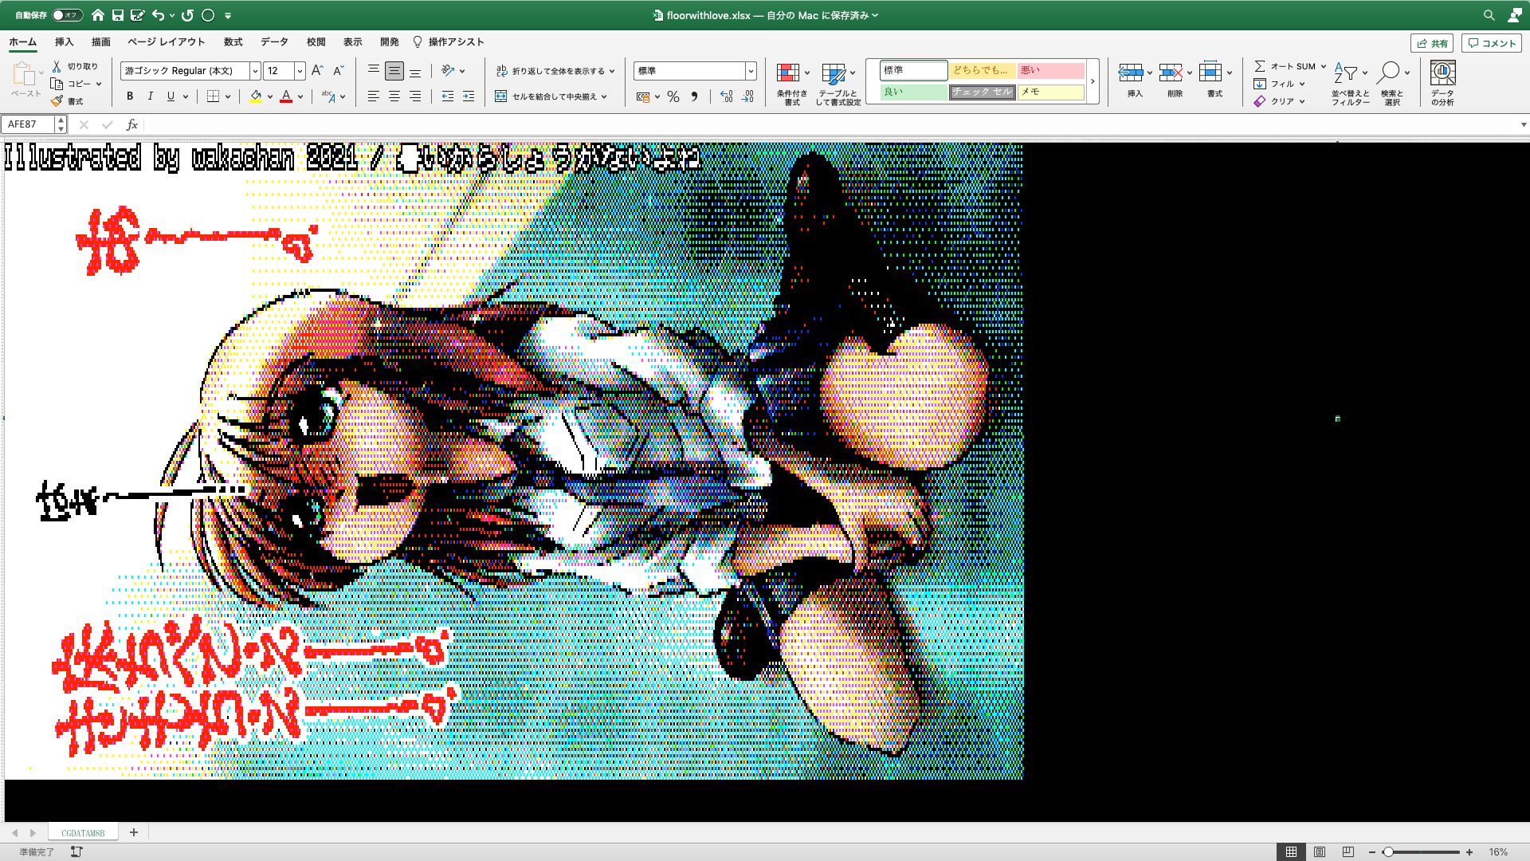Expand the AutoSum dropdown arrow

click(x=1324, y=66)
